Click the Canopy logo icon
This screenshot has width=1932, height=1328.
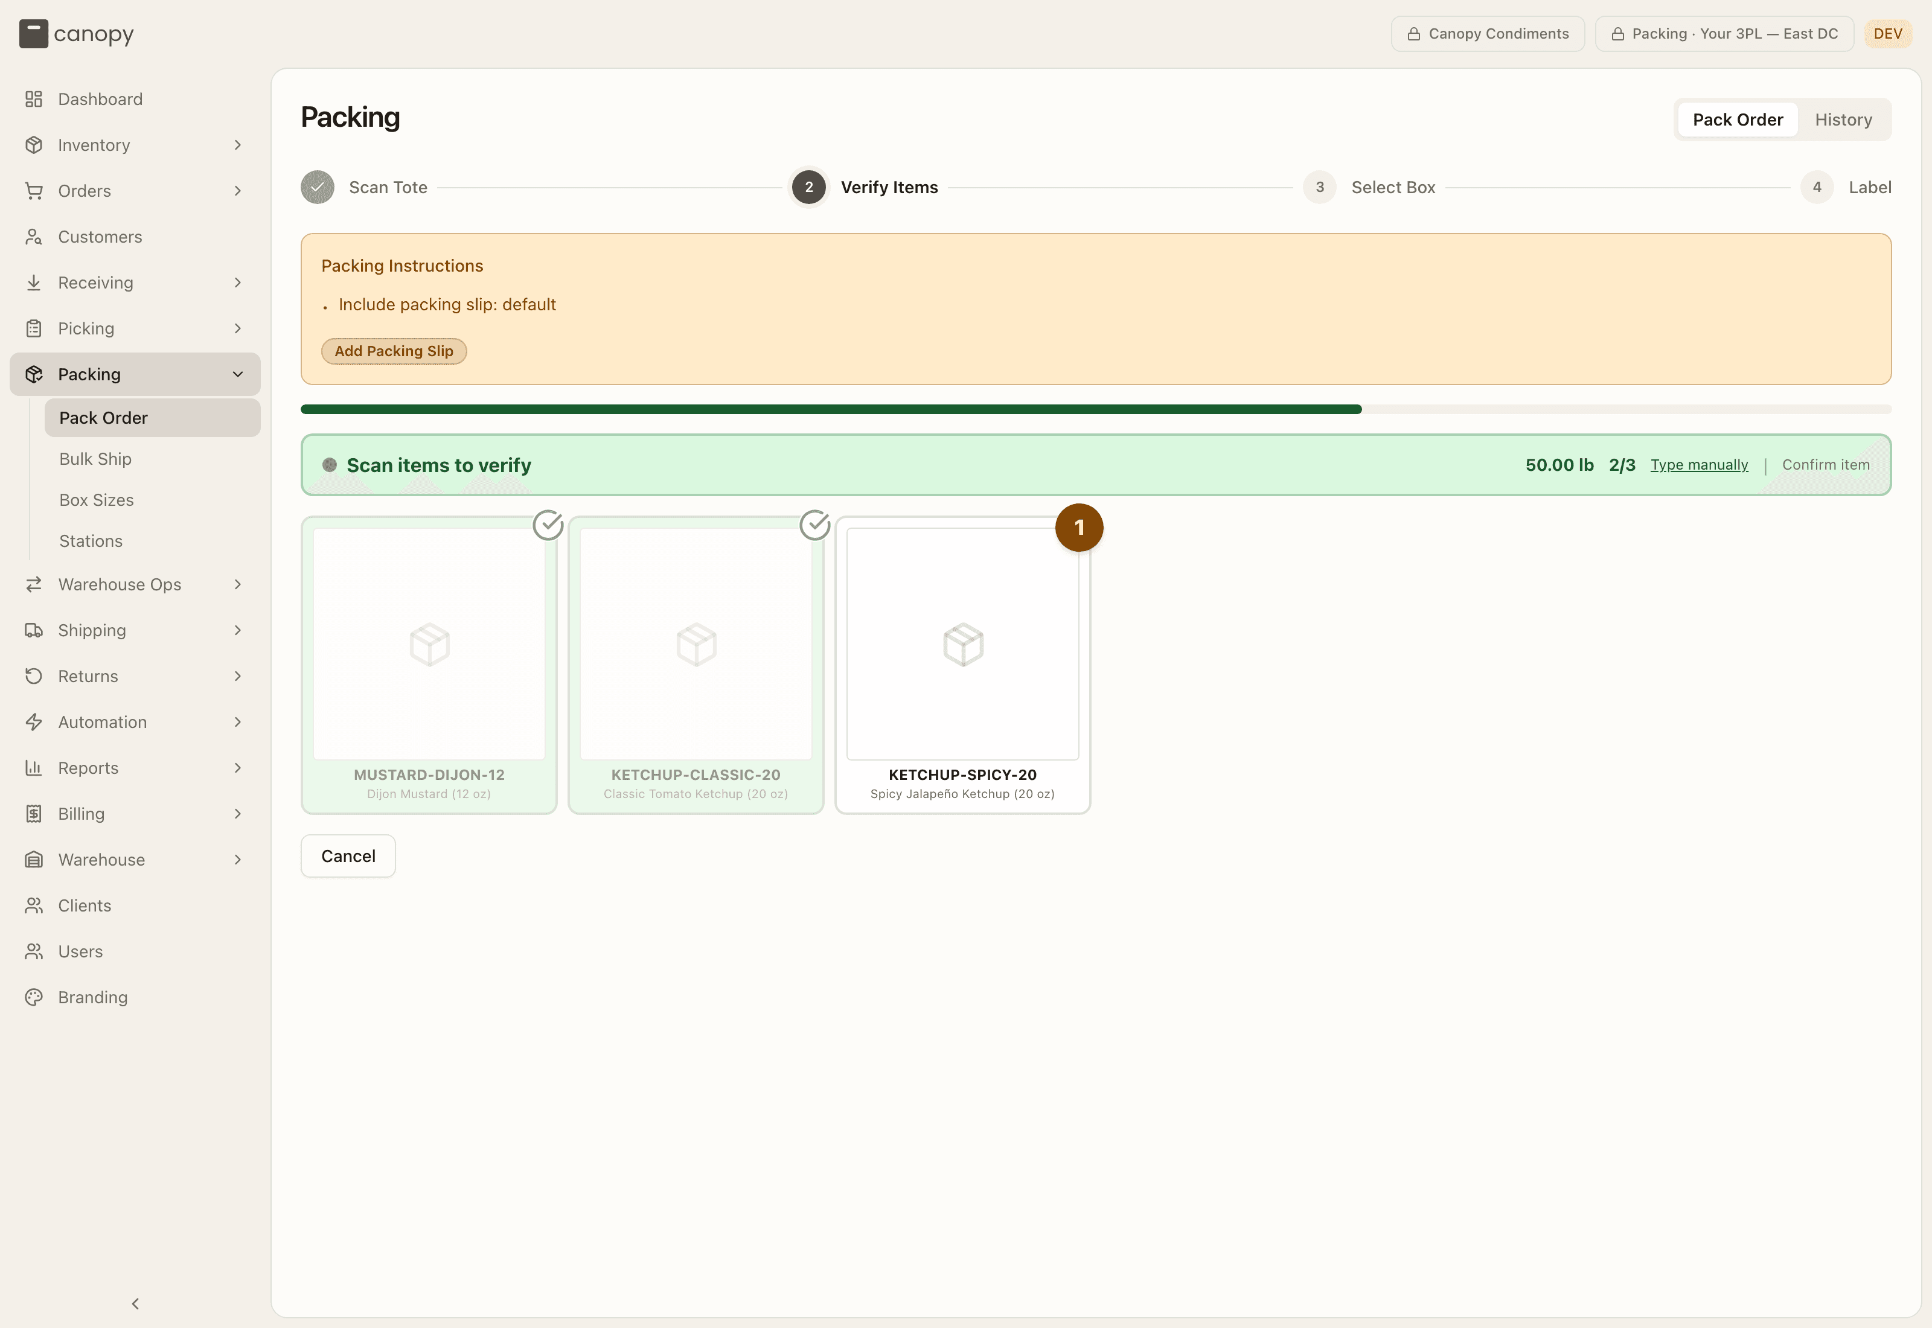click(33, 33)
